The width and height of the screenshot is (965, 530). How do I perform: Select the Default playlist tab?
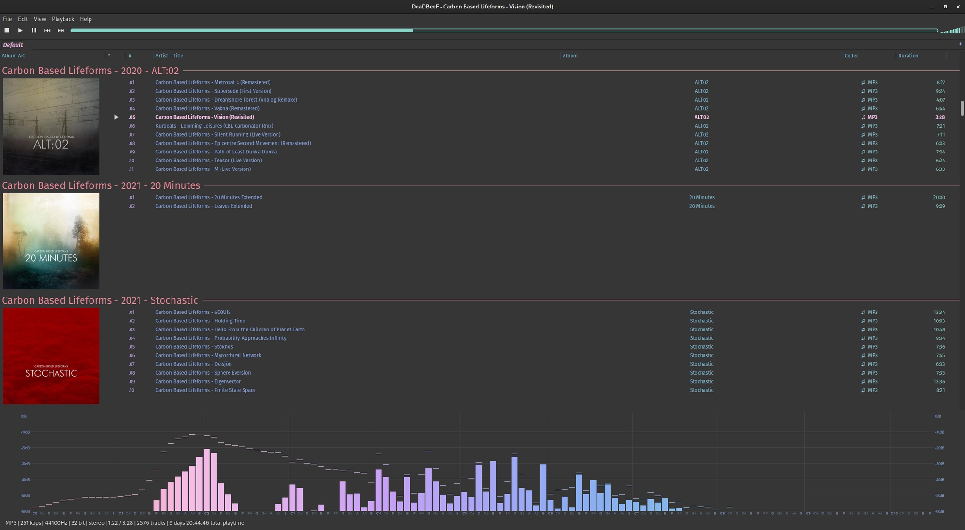[x=13, y=45]
